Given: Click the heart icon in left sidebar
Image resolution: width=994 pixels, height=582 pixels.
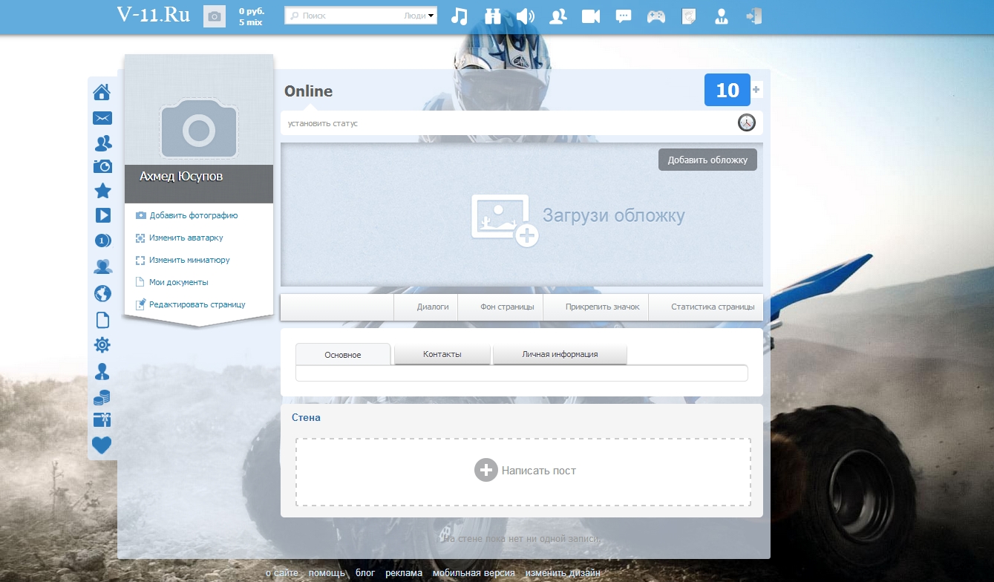Looking at the screenshot, I should click(102, 445).
